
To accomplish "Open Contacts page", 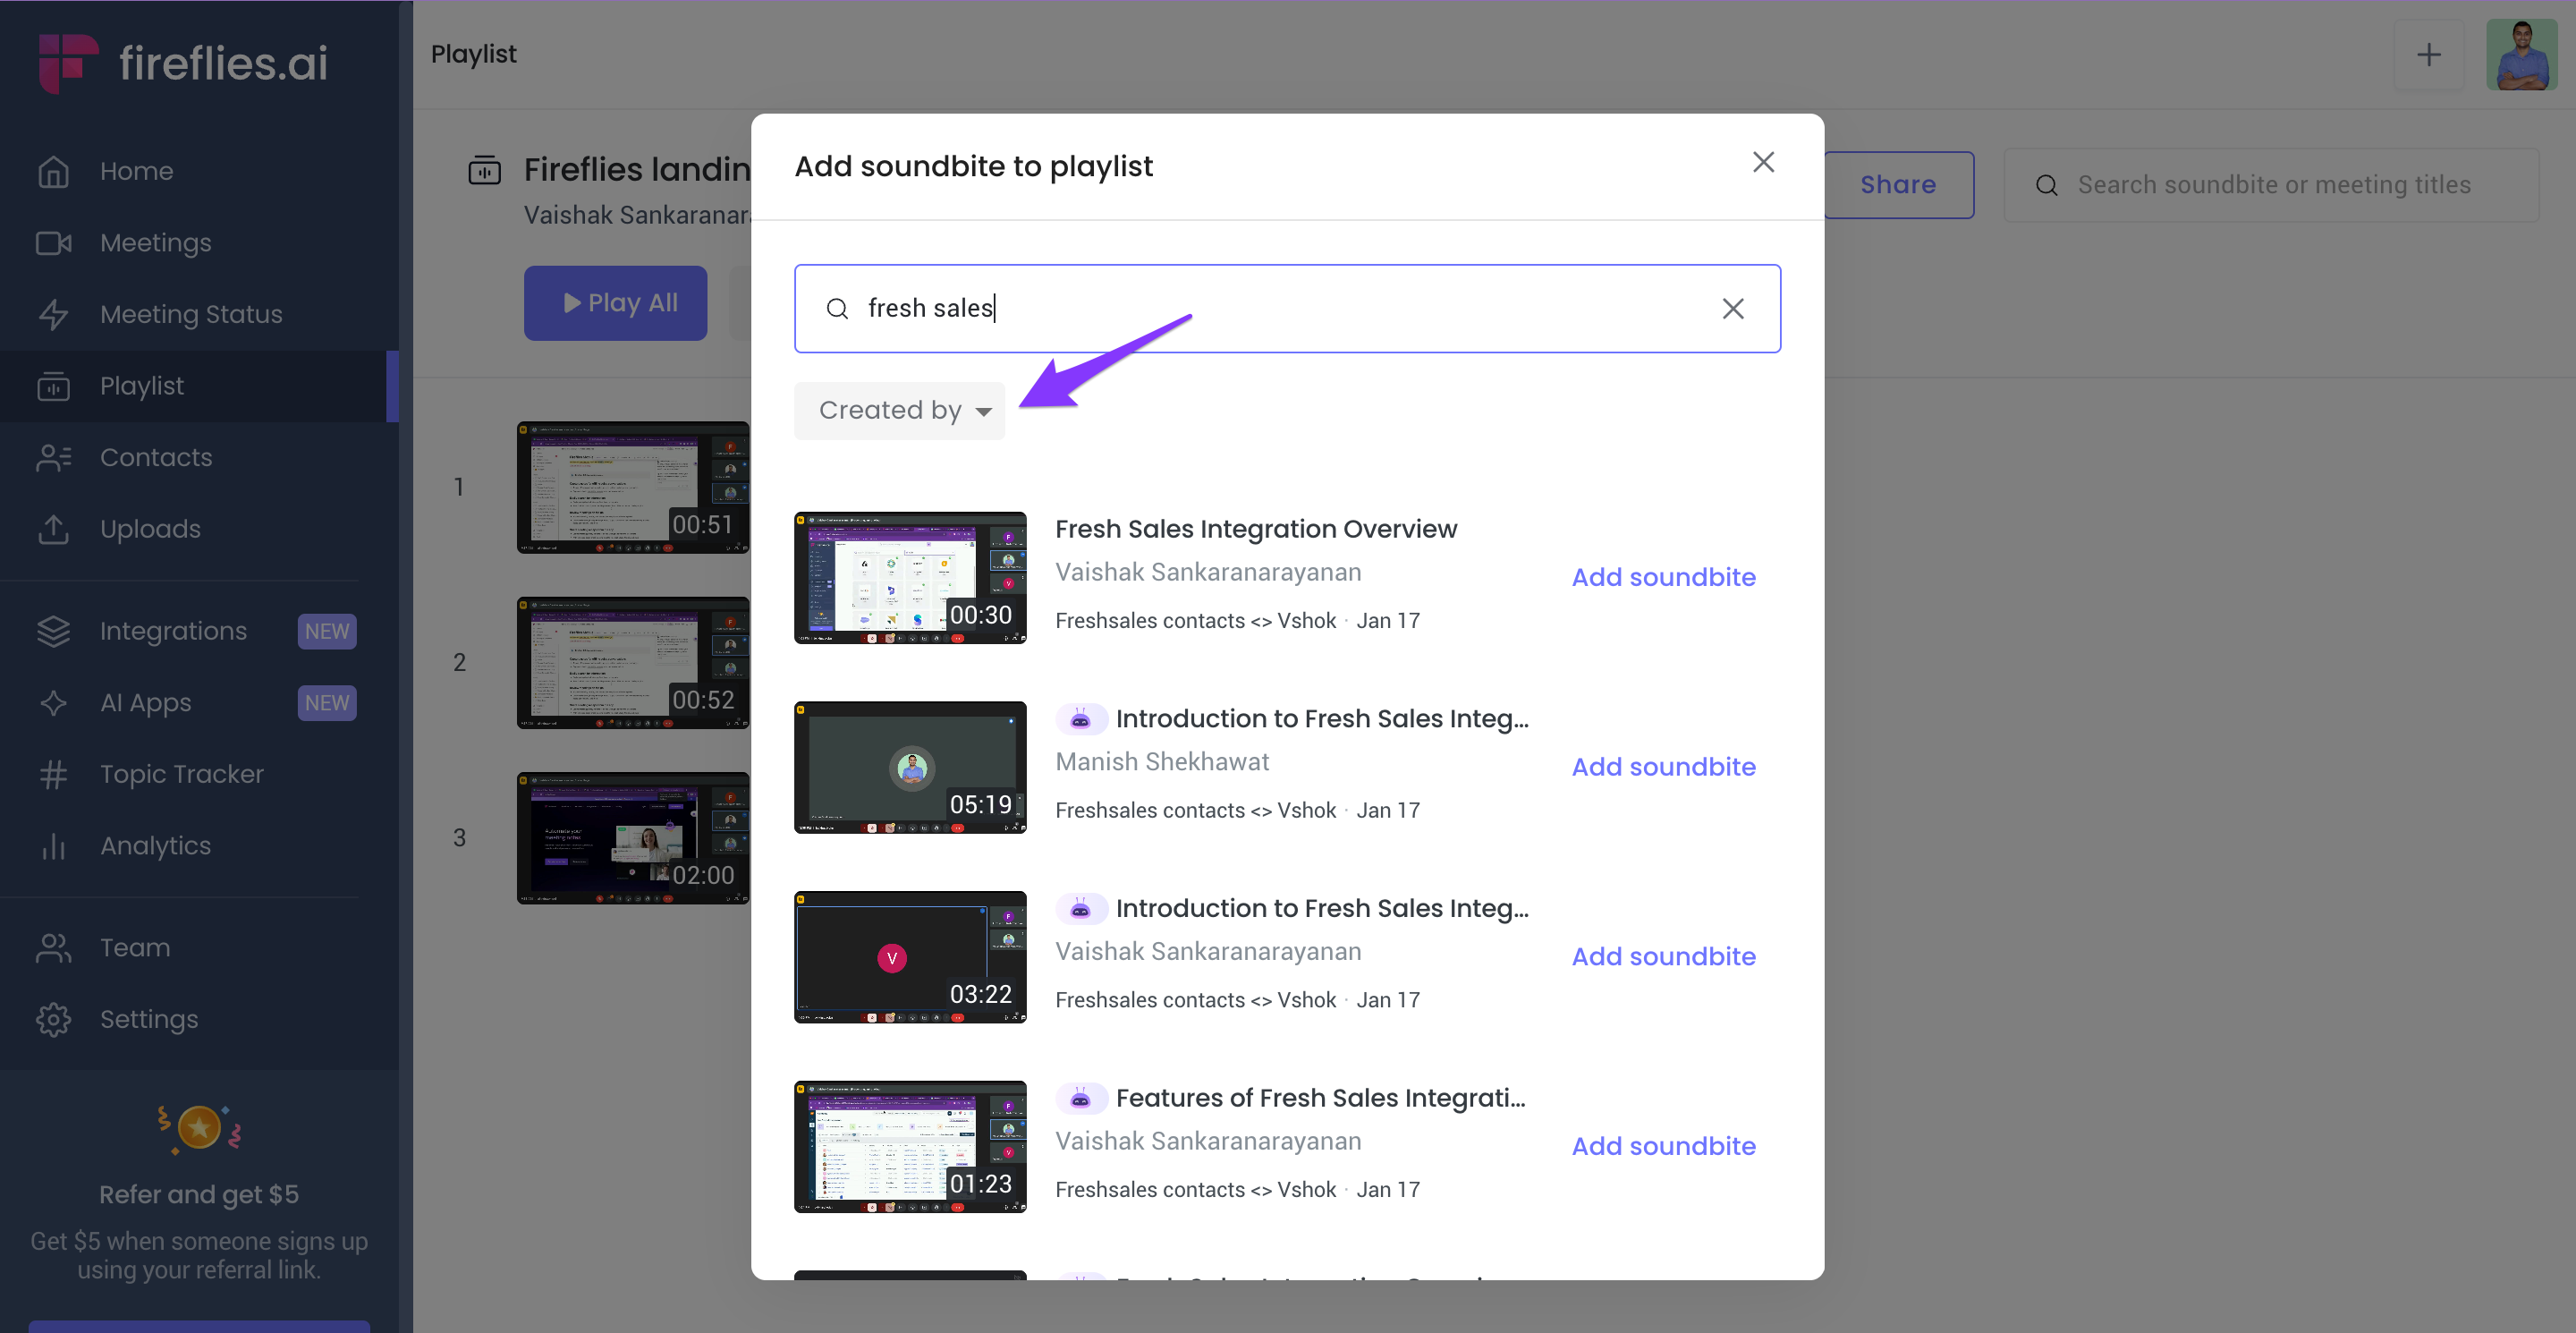I will click(156, 457).
